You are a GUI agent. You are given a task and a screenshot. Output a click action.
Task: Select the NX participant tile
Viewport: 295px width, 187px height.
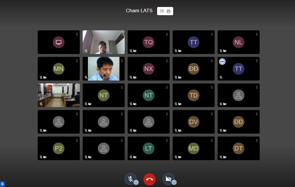pyautogui.click(x=148, y=69)
